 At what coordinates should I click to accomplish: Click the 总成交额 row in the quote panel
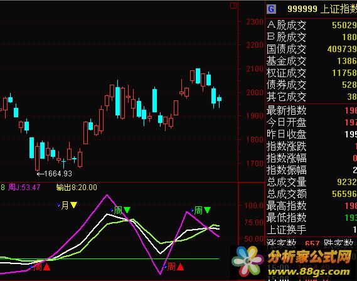[x=311, y=194]
